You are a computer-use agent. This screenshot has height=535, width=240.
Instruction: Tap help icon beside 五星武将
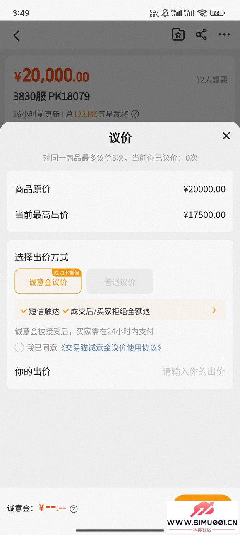[x=135, y=114]
